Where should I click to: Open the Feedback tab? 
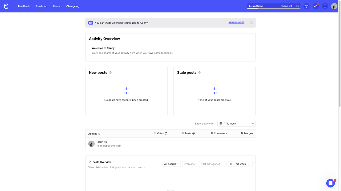24,6
